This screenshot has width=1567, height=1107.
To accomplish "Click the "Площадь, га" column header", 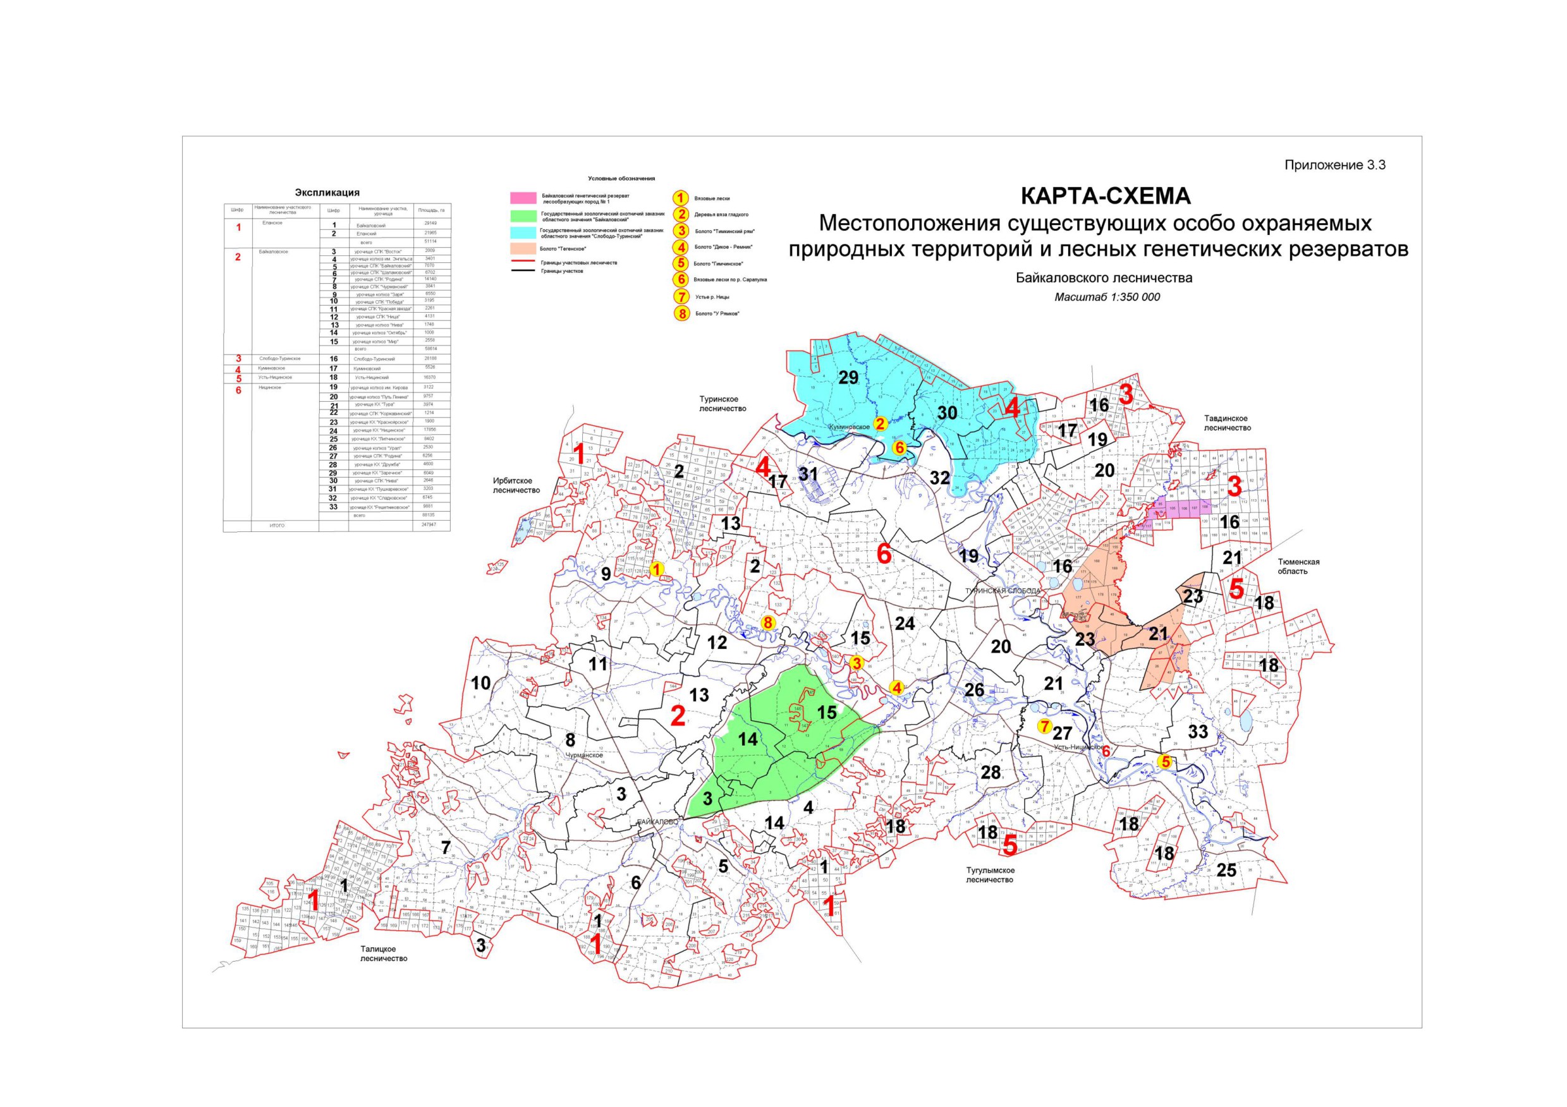I will pos(431,211).
